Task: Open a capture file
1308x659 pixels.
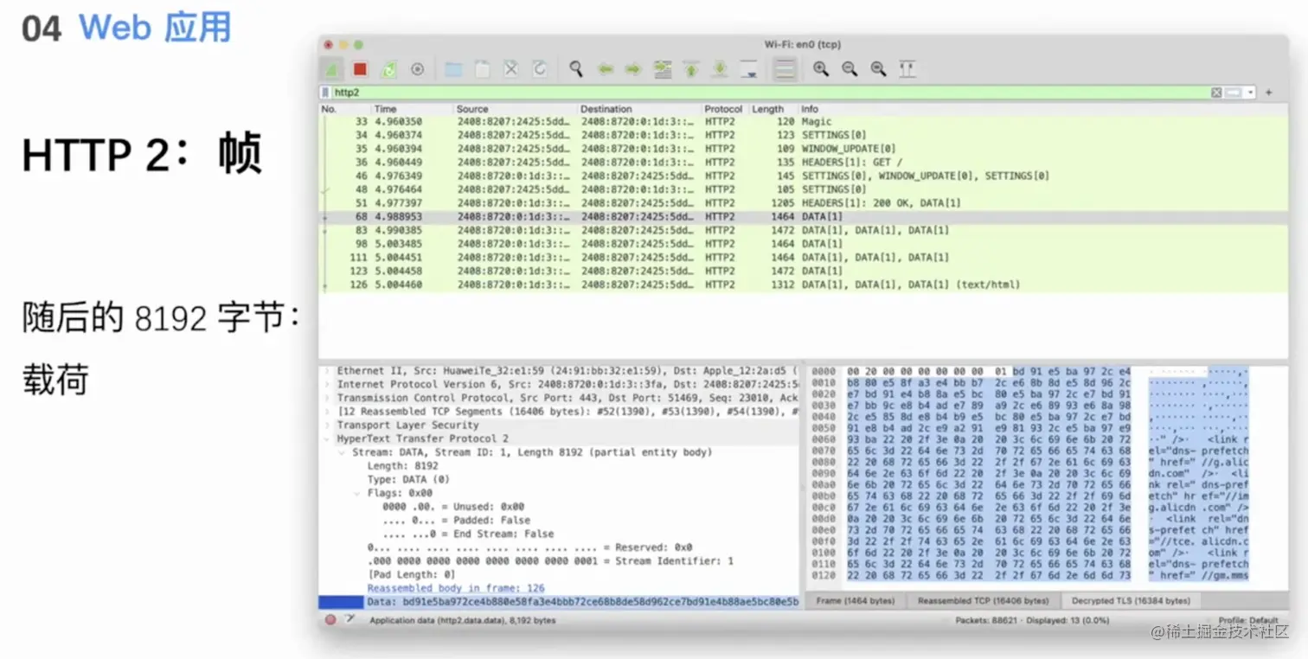Action: pos(453,69)
